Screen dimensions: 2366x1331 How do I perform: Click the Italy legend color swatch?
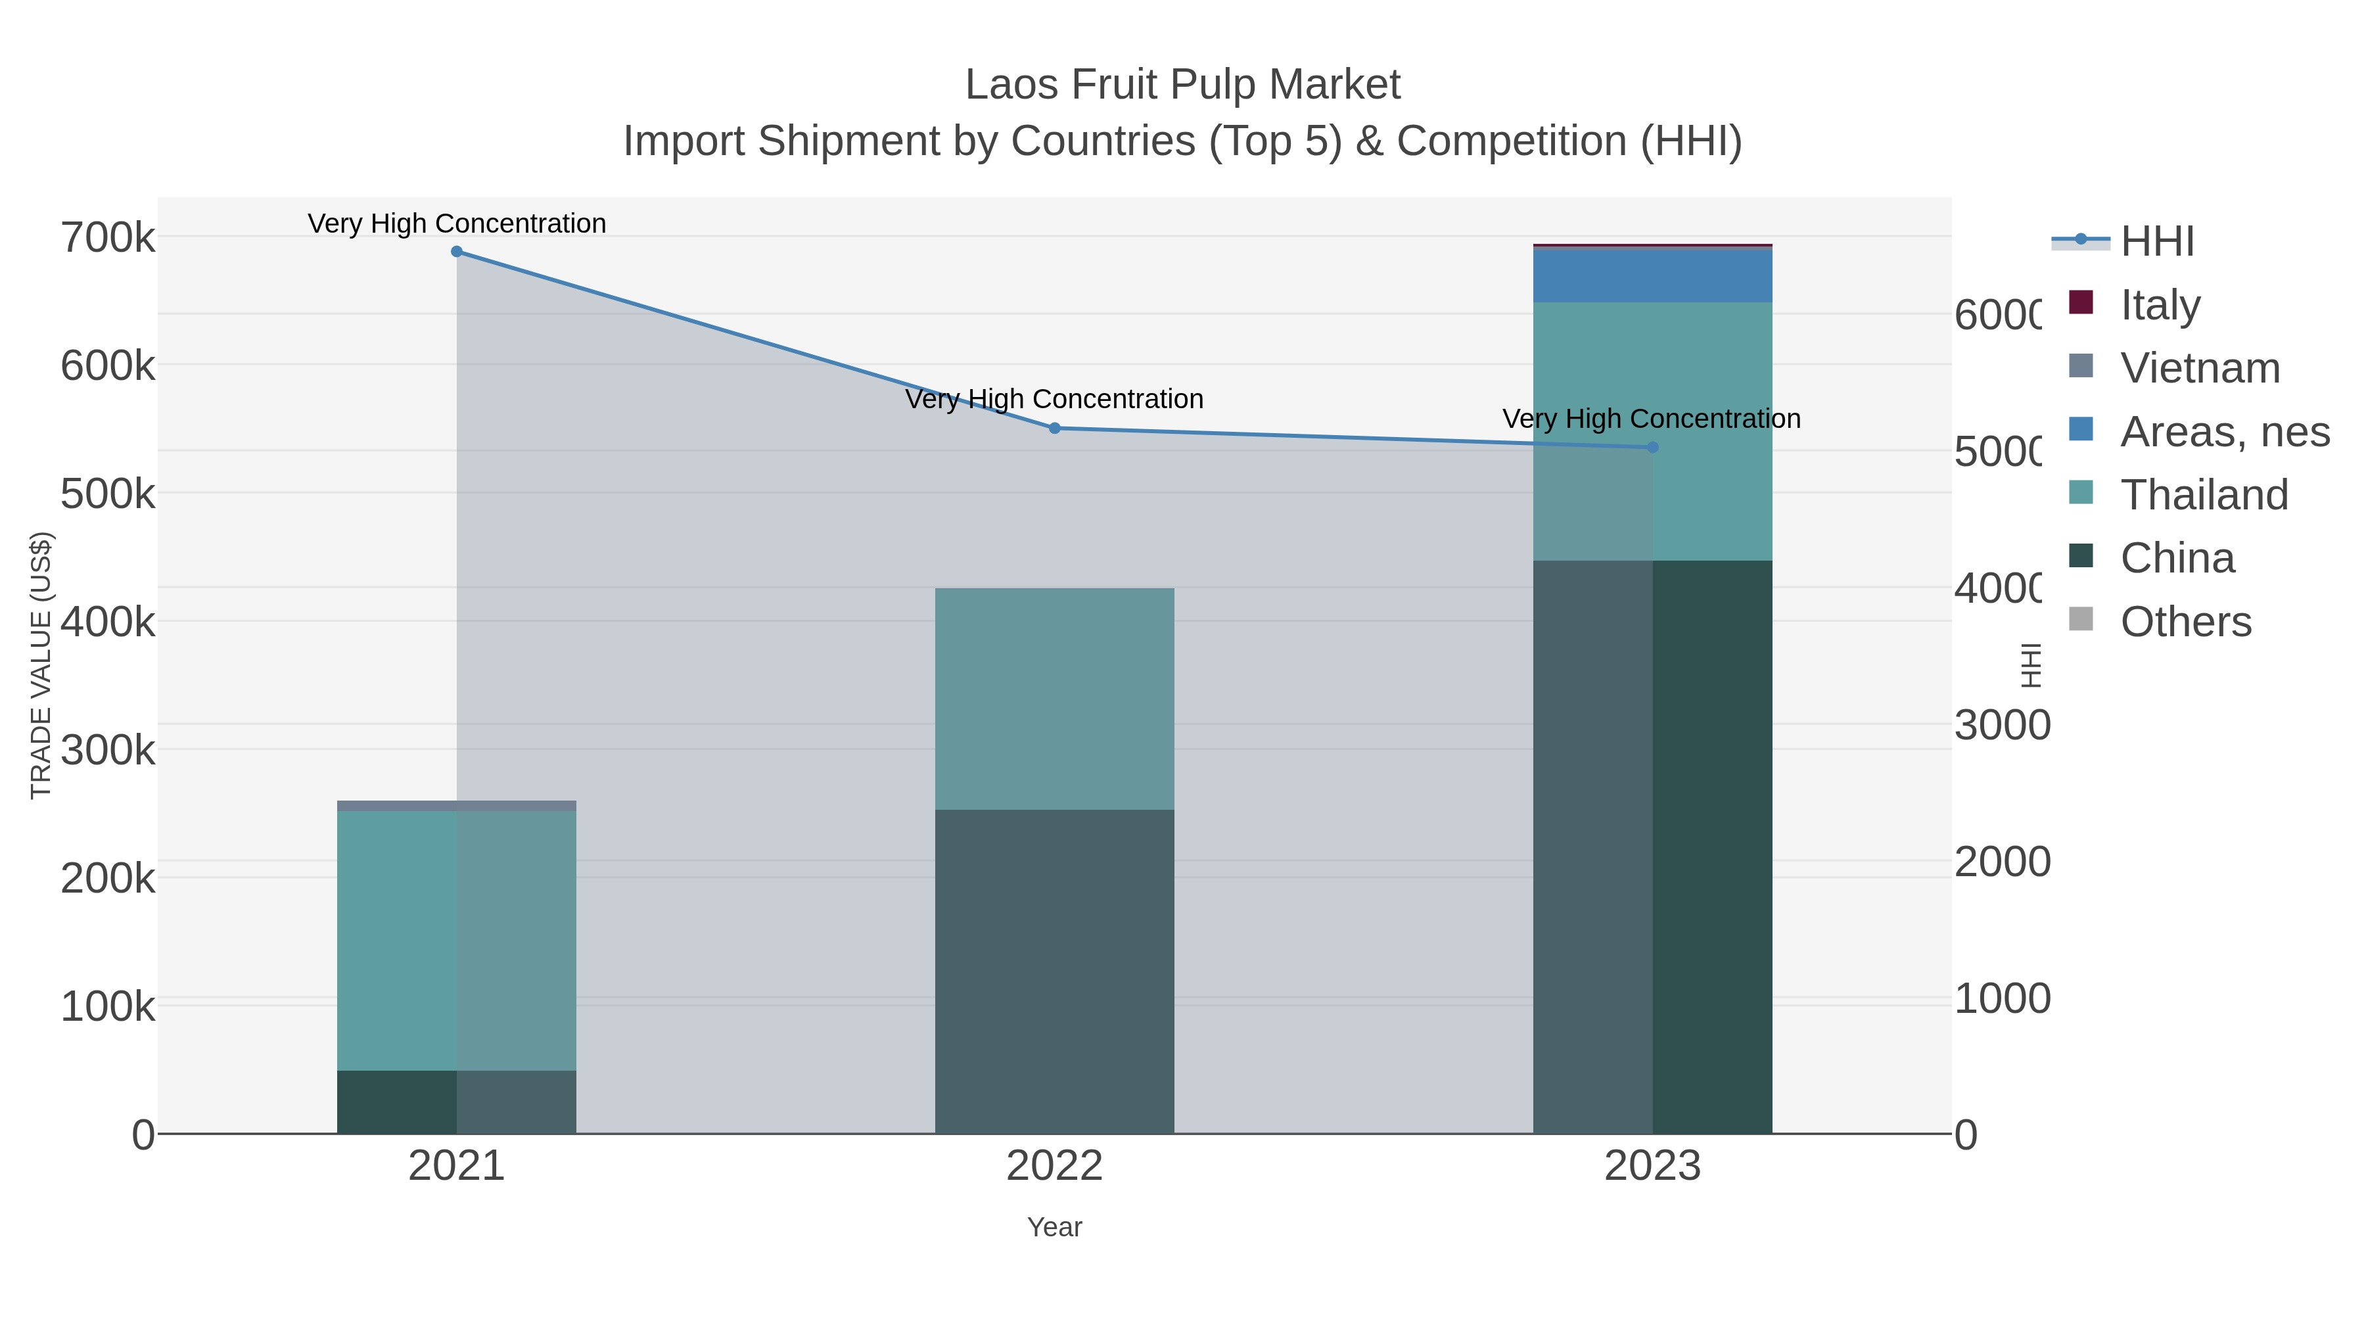pyautogui.click(x=2081, y=302)
